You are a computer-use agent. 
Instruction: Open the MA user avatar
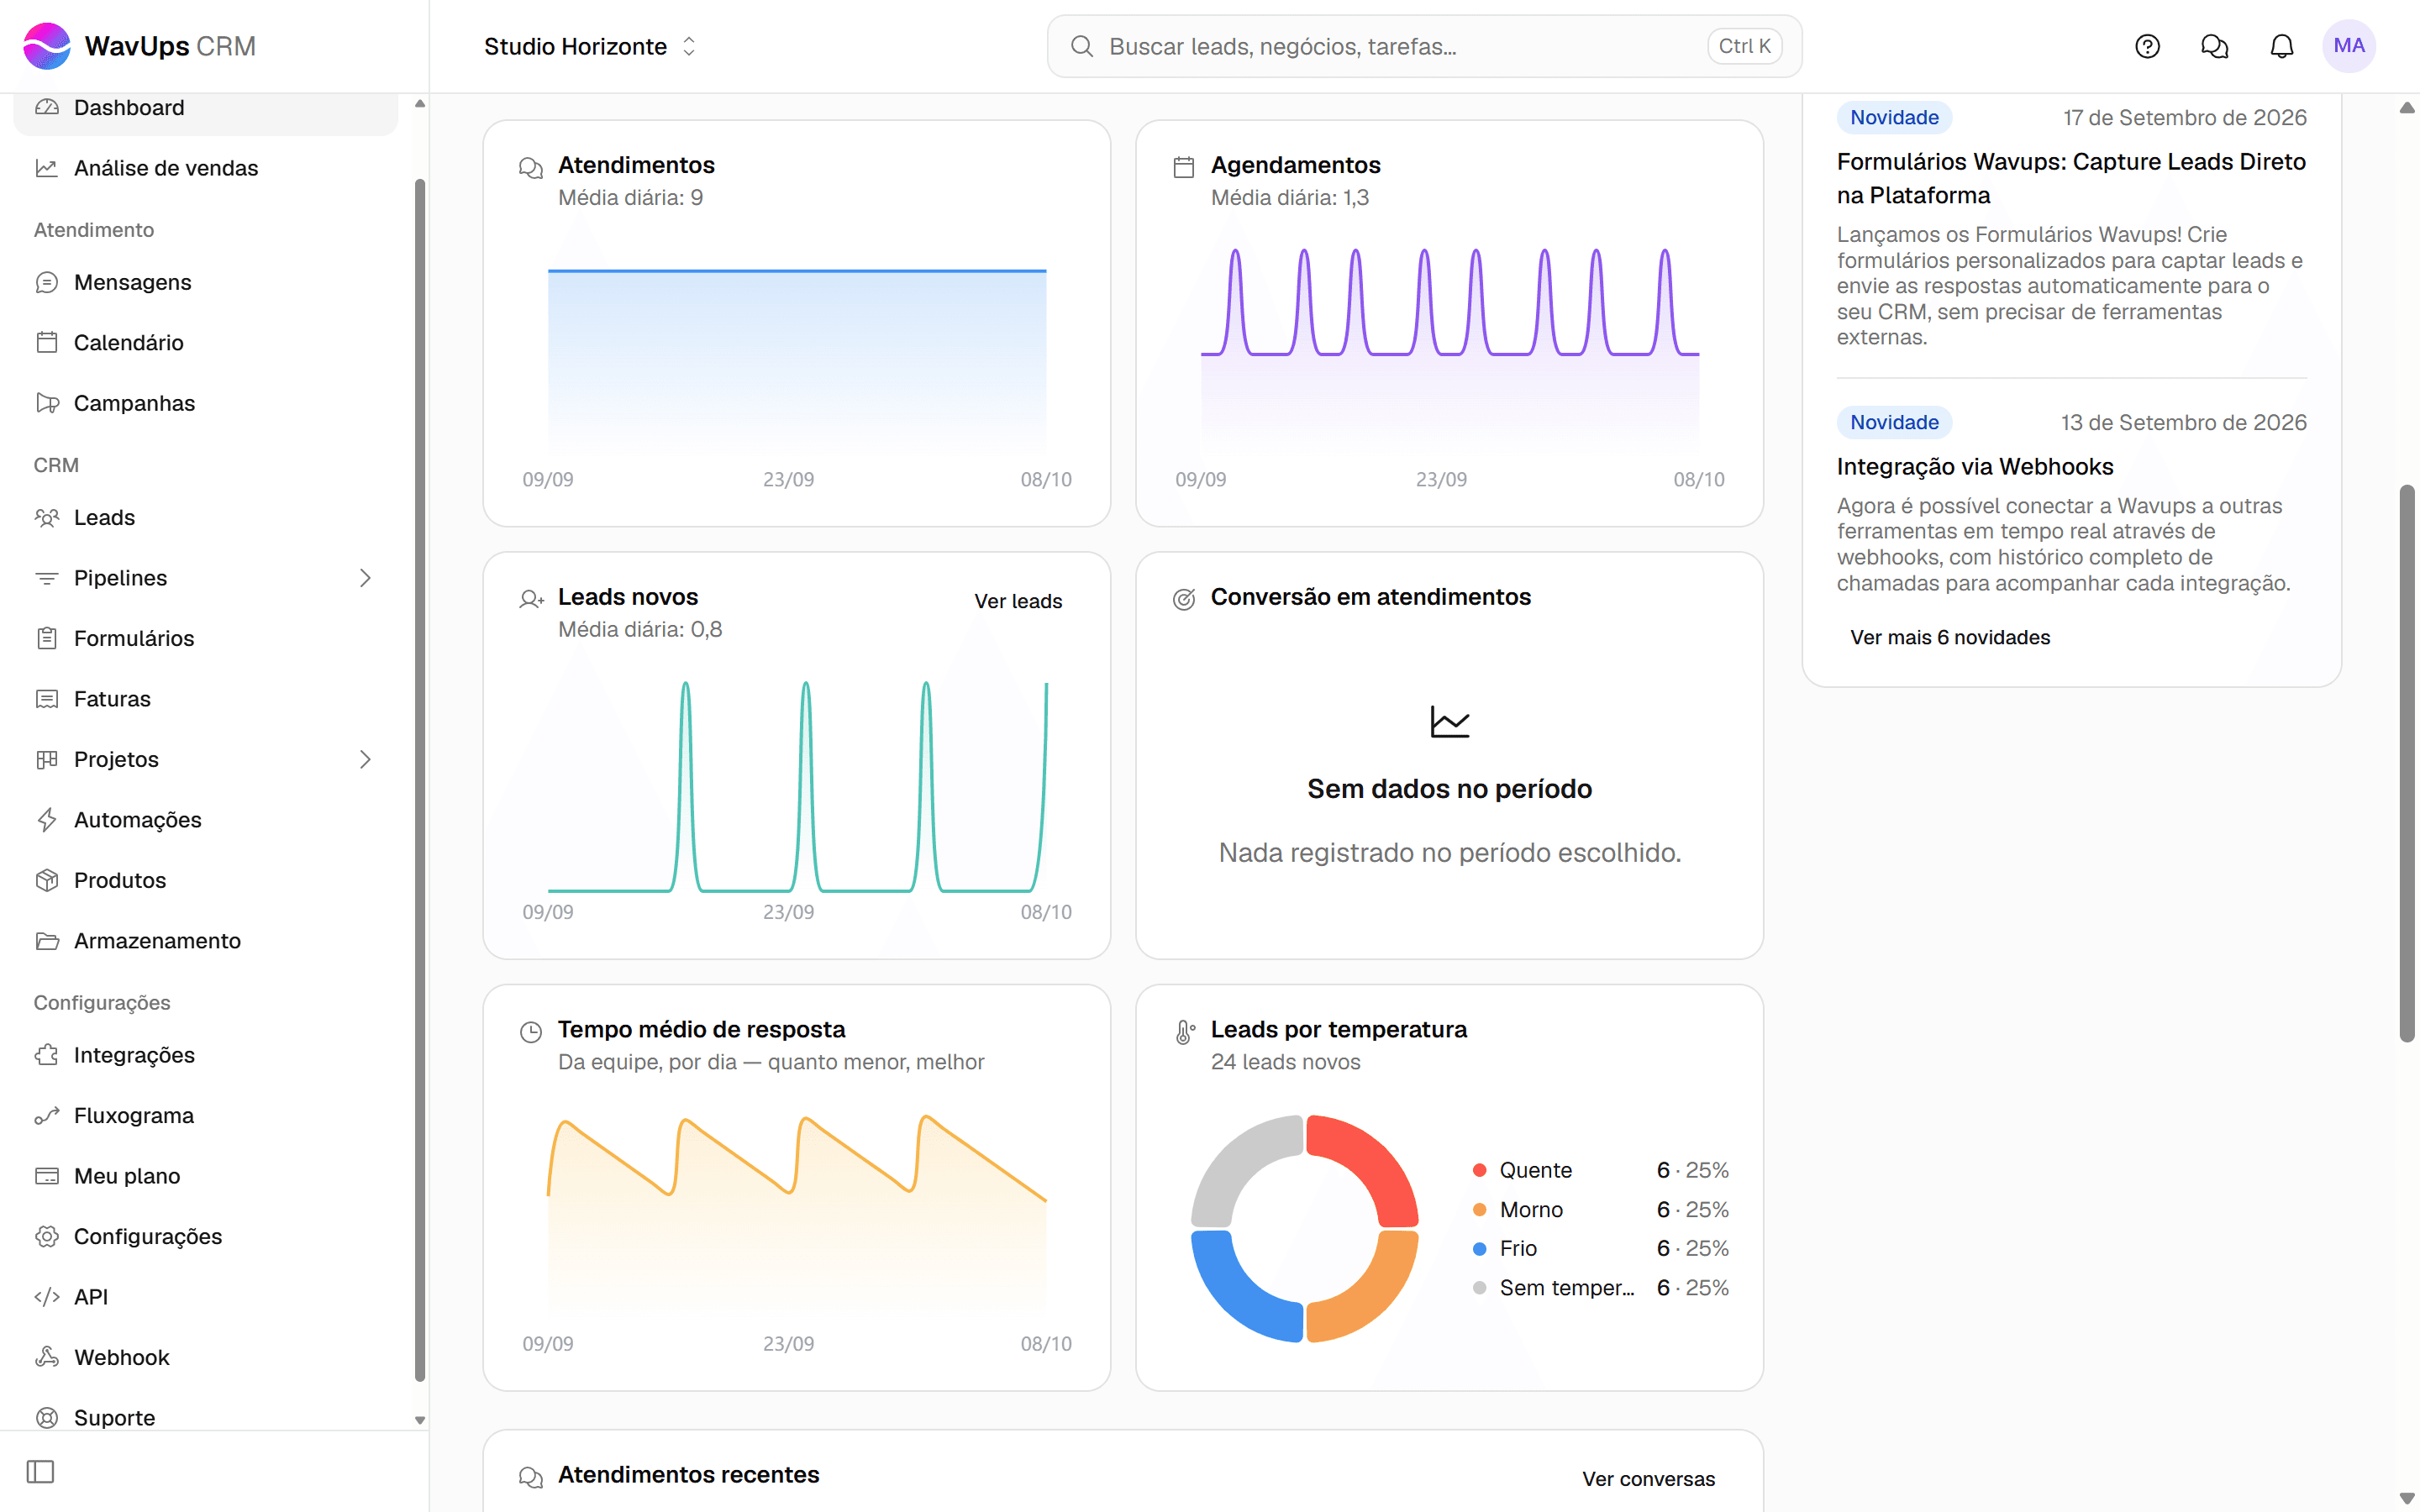2348,46
